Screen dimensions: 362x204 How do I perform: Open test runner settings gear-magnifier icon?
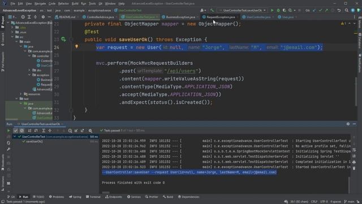(x=90, y=131)
